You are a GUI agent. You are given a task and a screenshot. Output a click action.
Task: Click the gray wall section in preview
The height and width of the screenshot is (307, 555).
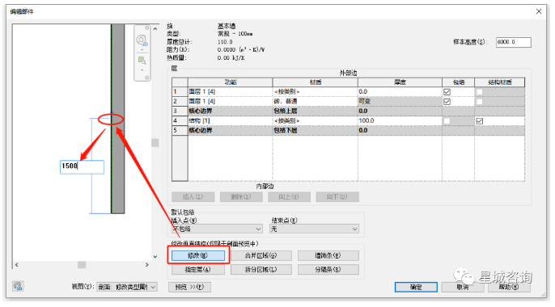(x=118, y=119)
